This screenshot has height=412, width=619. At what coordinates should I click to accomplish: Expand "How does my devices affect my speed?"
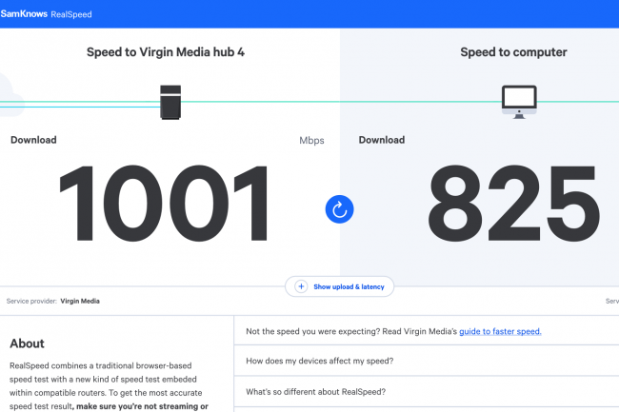427,361
